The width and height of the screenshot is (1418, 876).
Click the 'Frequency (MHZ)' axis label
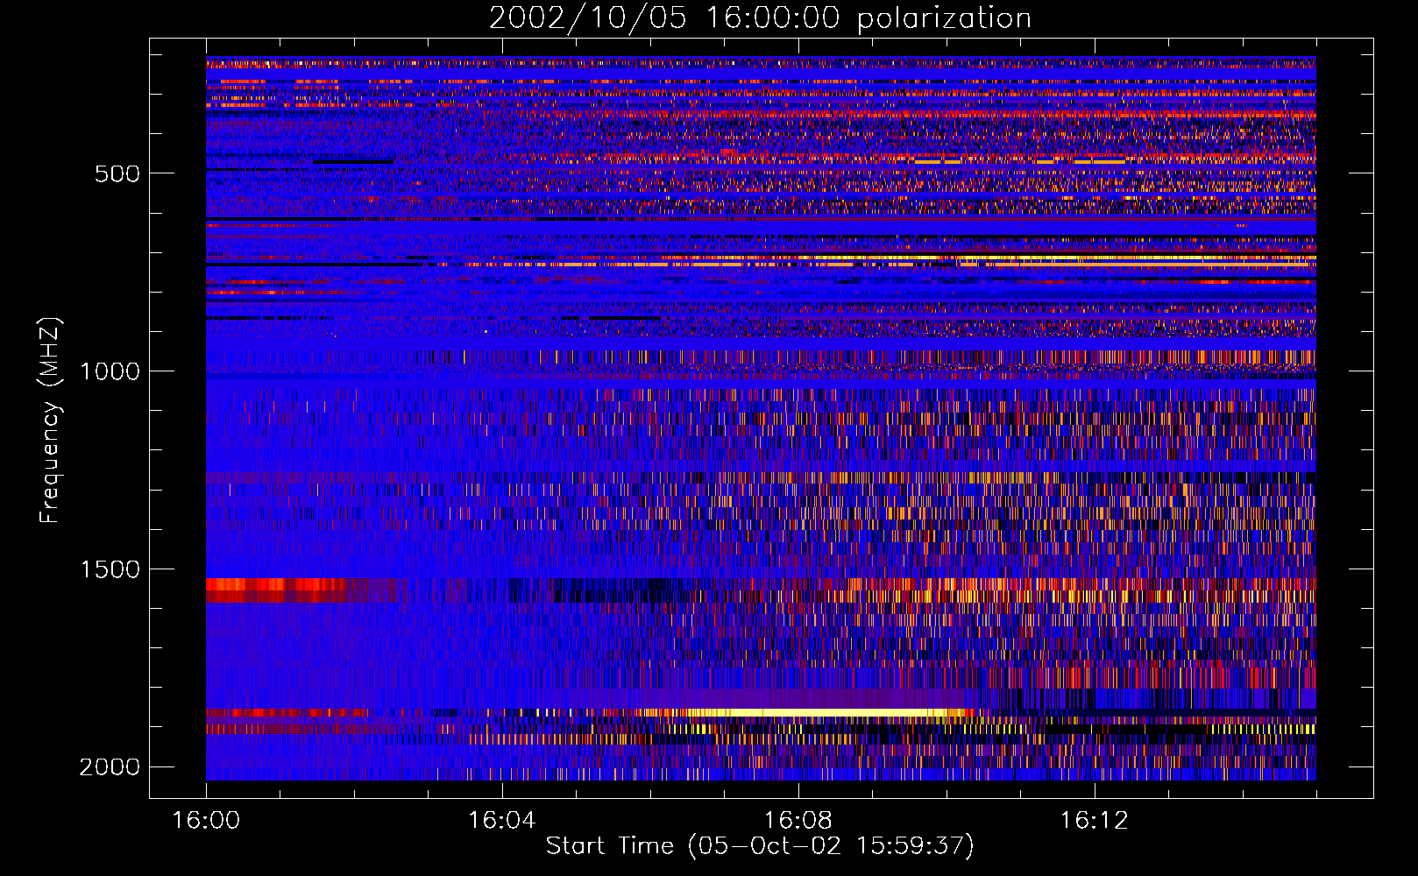pos(51,420)
